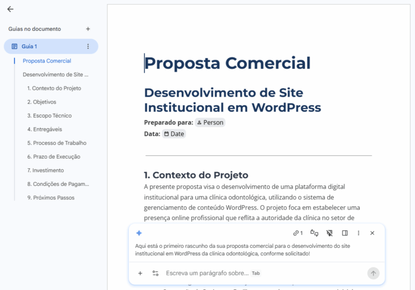Click the Date smart chip placeholder

click(x=174, y=134)
